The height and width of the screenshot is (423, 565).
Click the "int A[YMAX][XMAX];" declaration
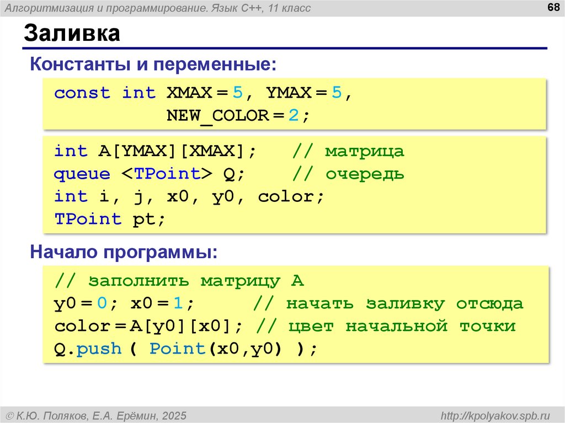pos(155,151)
